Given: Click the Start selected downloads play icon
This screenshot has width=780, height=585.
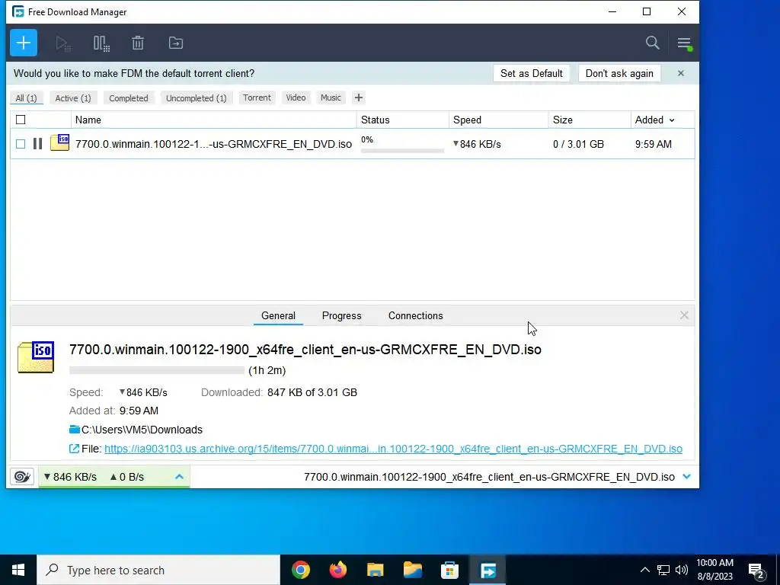Looking at the screenshot, I should click(x=63, y=43).
